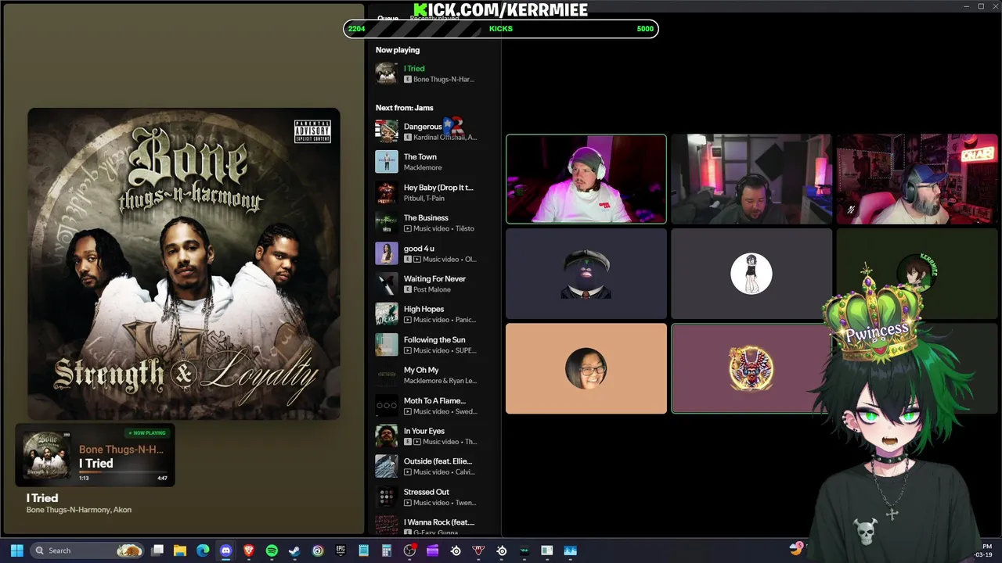Click 'I Wanna Rock (feat....' queue title

(x=439, y=522)
